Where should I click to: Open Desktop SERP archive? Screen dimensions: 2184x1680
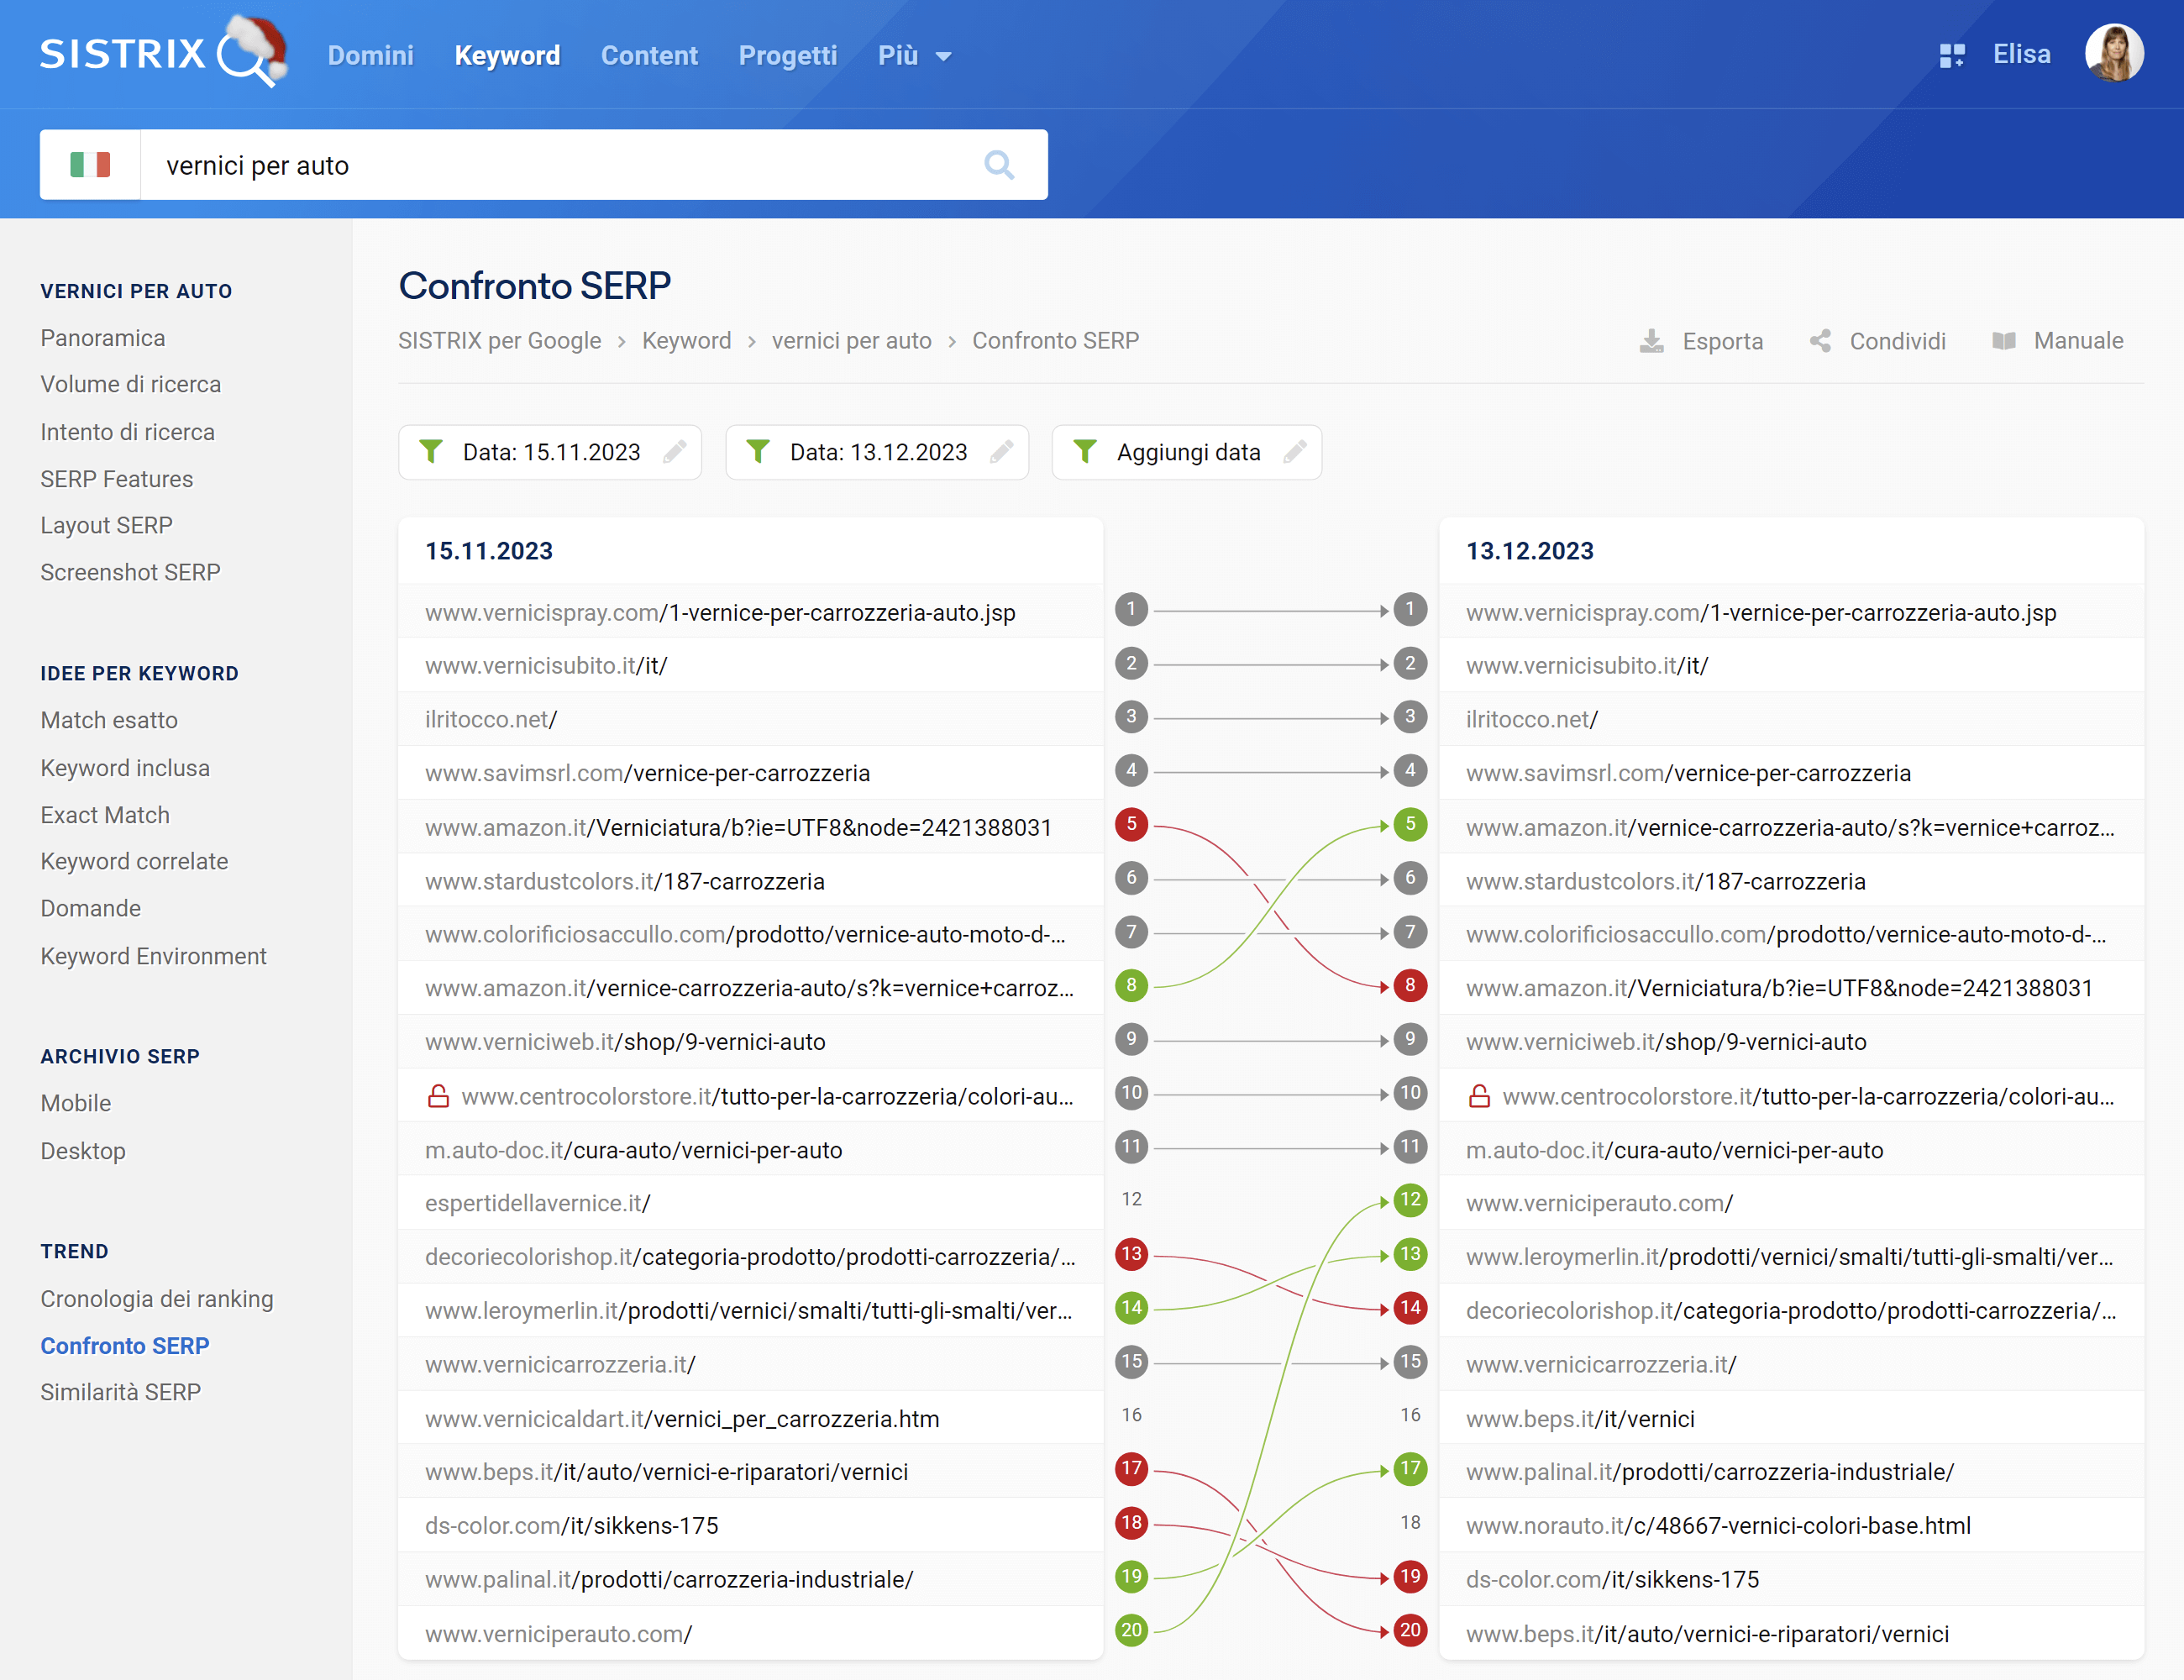83,1151
